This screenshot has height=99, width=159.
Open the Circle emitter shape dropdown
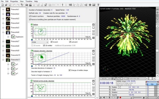(40, 42)
